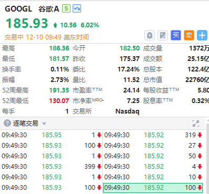
Task: Click the 成交额 value 25.15亿
Action: [x=198, y=59]
